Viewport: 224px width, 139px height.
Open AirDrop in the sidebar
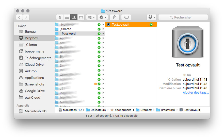[x=35, y=71]
